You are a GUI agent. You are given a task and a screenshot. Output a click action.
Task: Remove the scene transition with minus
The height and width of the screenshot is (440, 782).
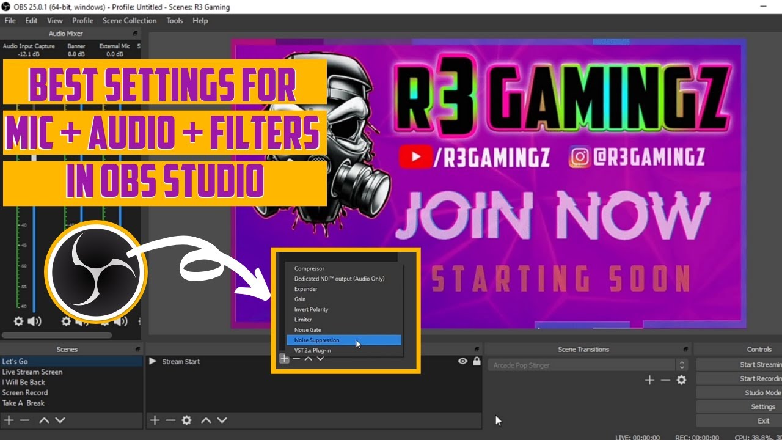665,380
